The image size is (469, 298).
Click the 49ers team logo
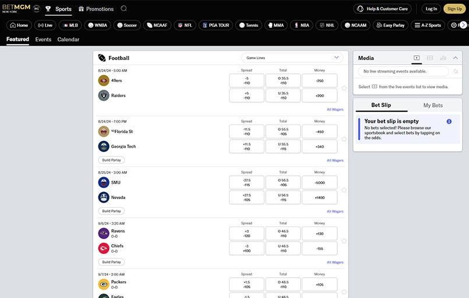(104, 80)
